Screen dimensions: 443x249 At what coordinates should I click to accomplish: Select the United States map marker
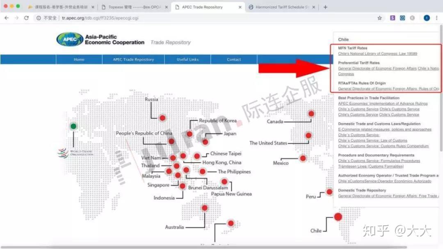pos(308,136)
